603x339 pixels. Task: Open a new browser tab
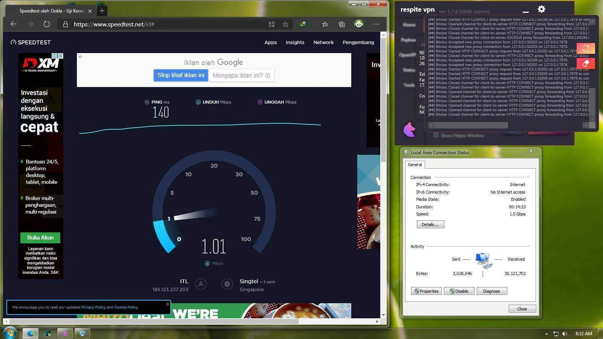pos(102,11)
